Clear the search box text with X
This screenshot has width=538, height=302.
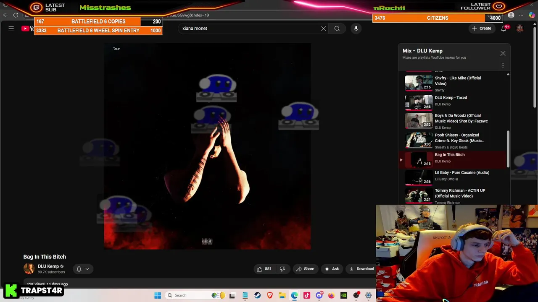324,29
